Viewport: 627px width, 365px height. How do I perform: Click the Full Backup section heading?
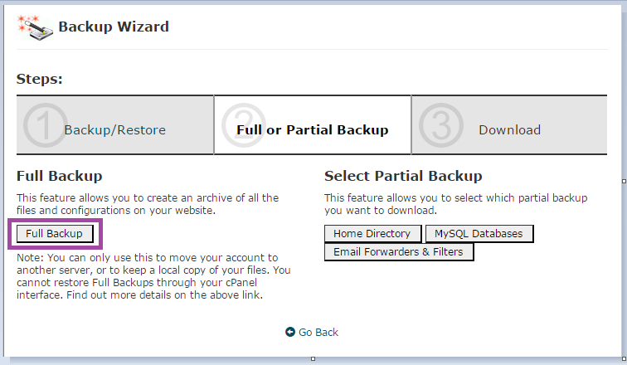59,176
